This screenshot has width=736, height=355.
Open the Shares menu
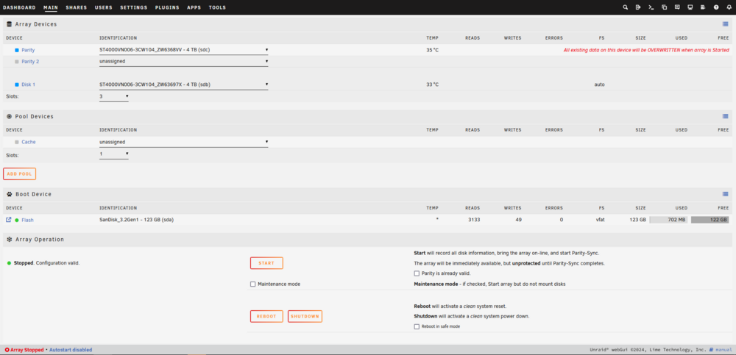click(77, 7)
